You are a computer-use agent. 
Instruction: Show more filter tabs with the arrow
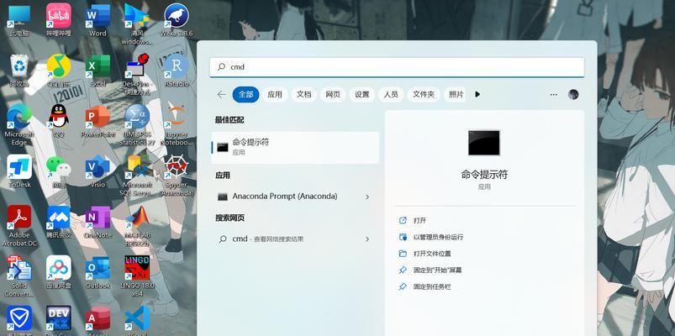click(477, 94)
